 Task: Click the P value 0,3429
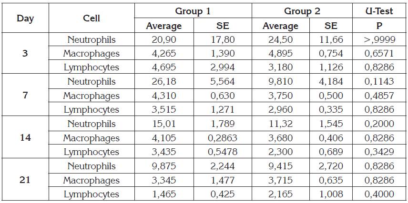point(380,152)
